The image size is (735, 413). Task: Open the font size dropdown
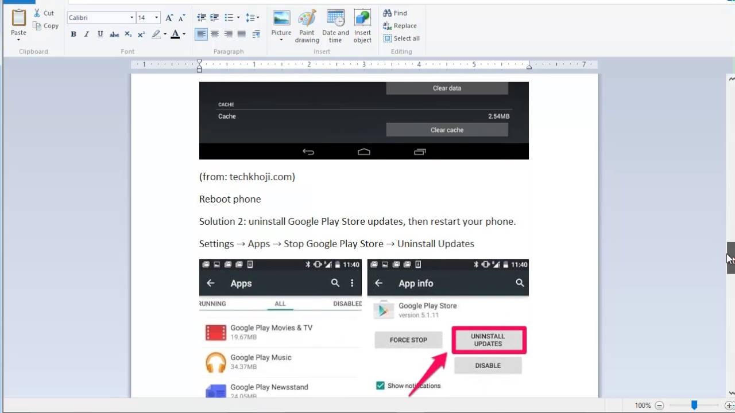point(156,18)
